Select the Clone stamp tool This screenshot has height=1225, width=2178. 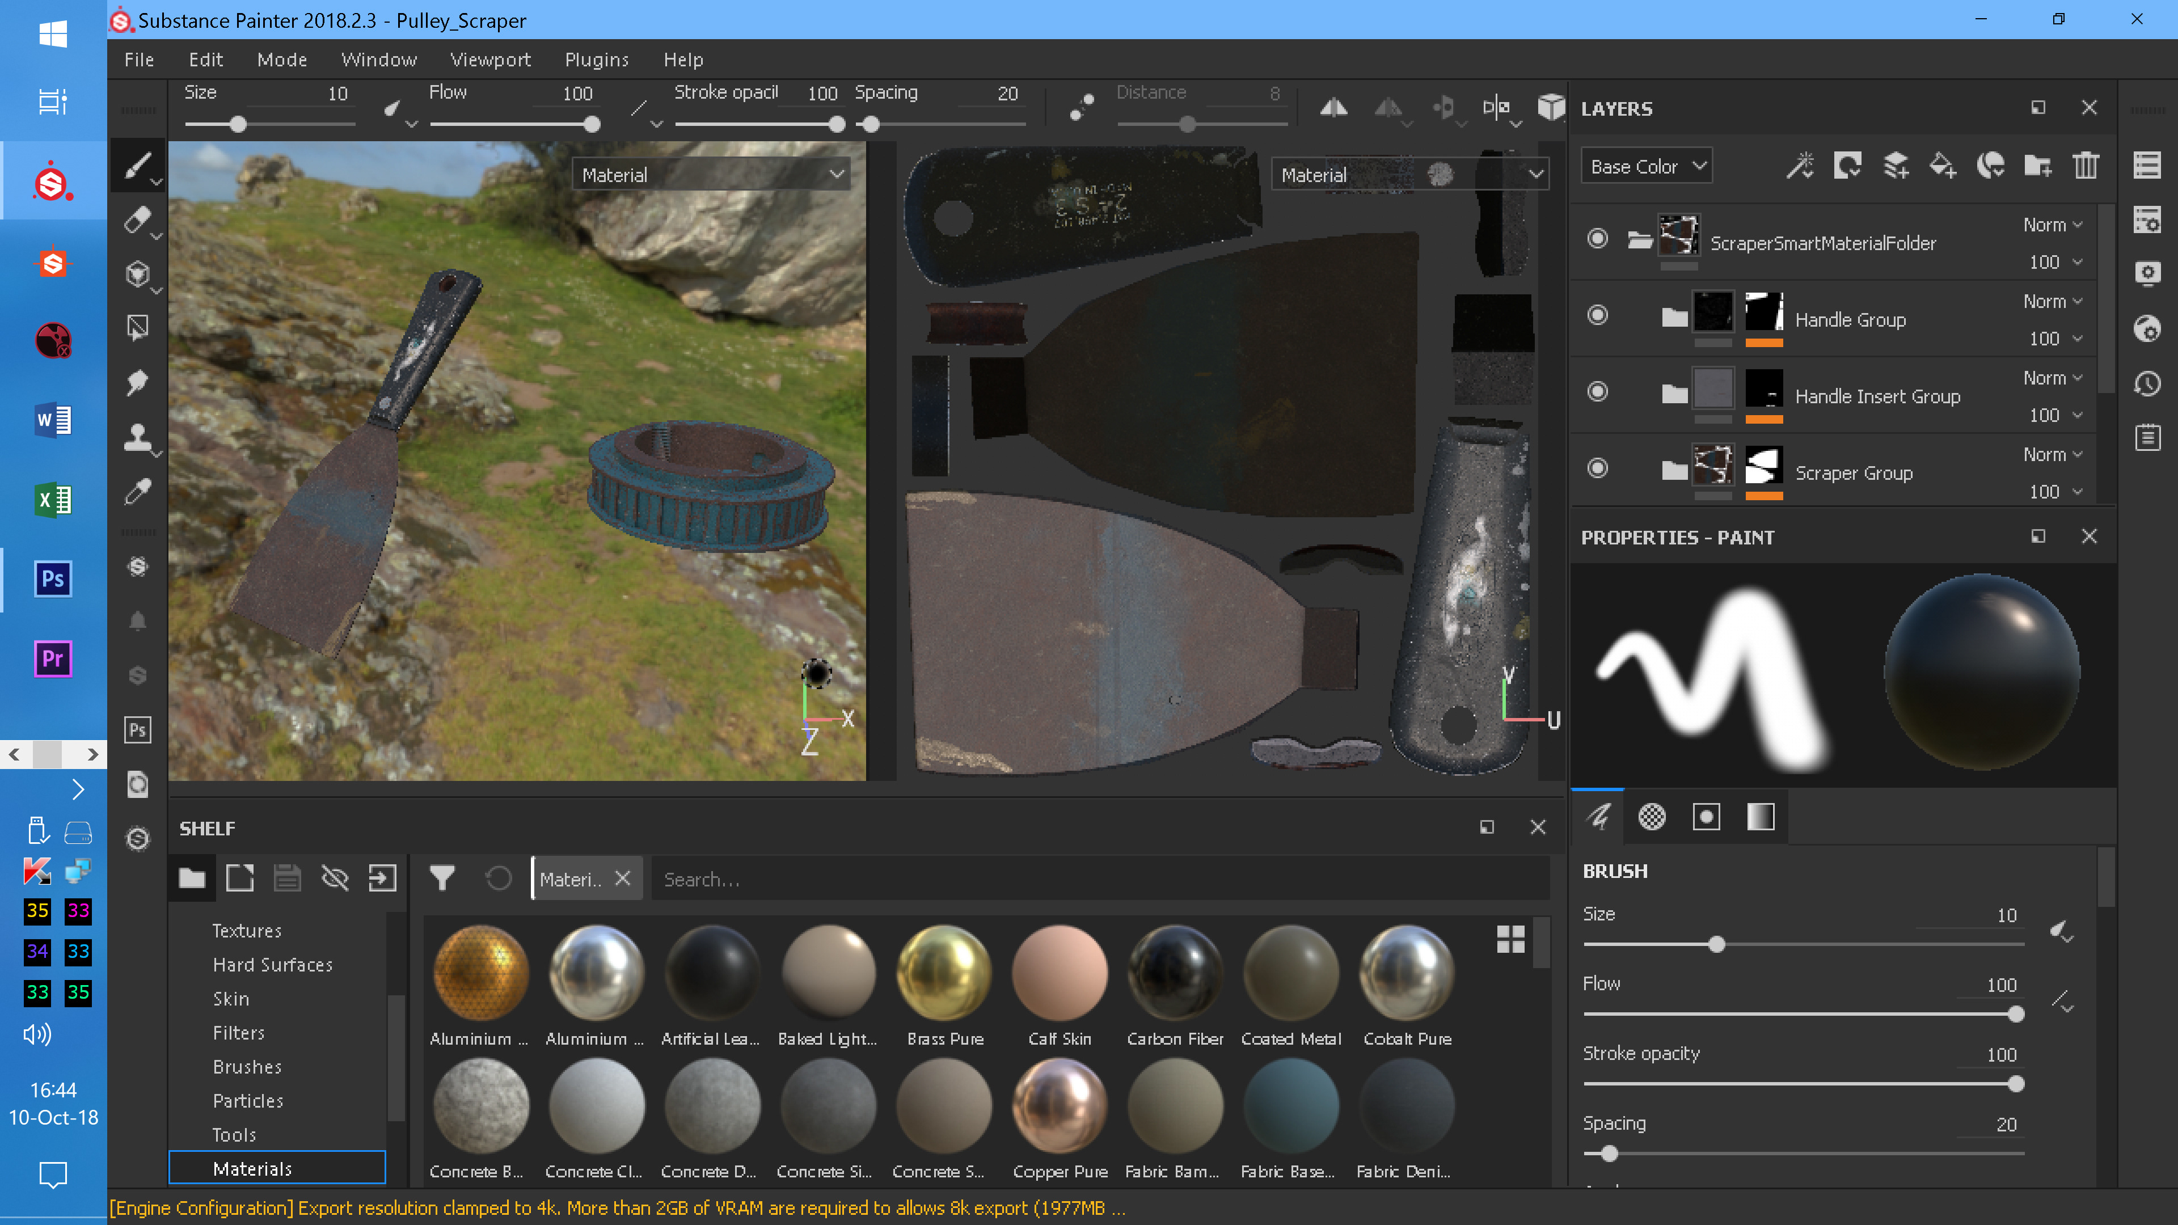tap(138, 437)
